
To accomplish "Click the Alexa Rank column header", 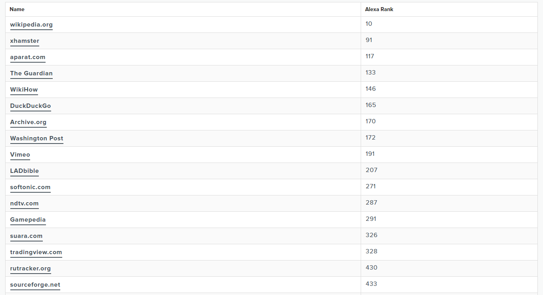I will (x=379, y=9).
